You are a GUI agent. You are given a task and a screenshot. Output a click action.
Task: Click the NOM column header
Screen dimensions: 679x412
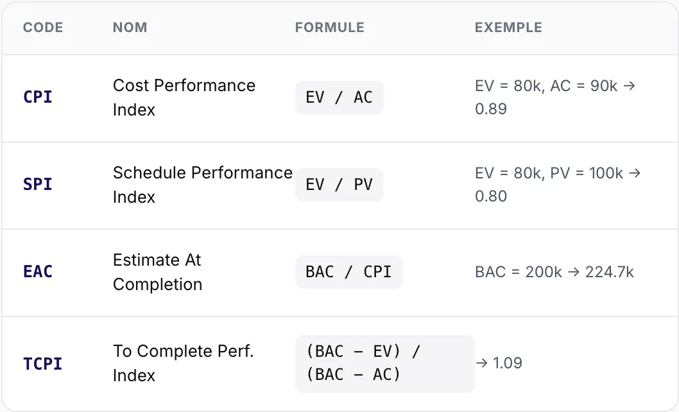tap(130, 28)
